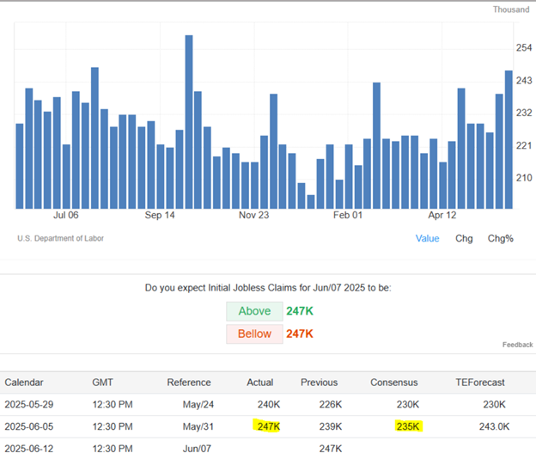Select the highlighted 247K actual value
The image size is (536, 459).
tap(267, 426)
